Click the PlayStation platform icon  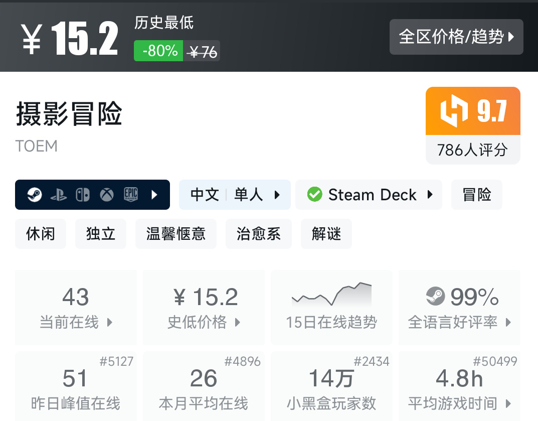[59, 195]
